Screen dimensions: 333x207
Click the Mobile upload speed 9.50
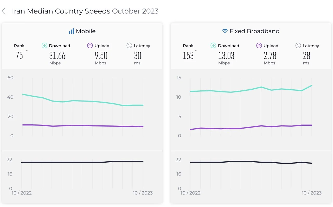click(101, 56)
